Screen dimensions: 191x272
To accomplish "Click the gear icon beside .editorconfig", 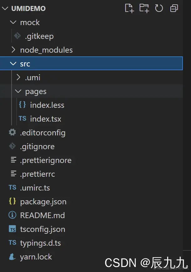I will point(13,133).
